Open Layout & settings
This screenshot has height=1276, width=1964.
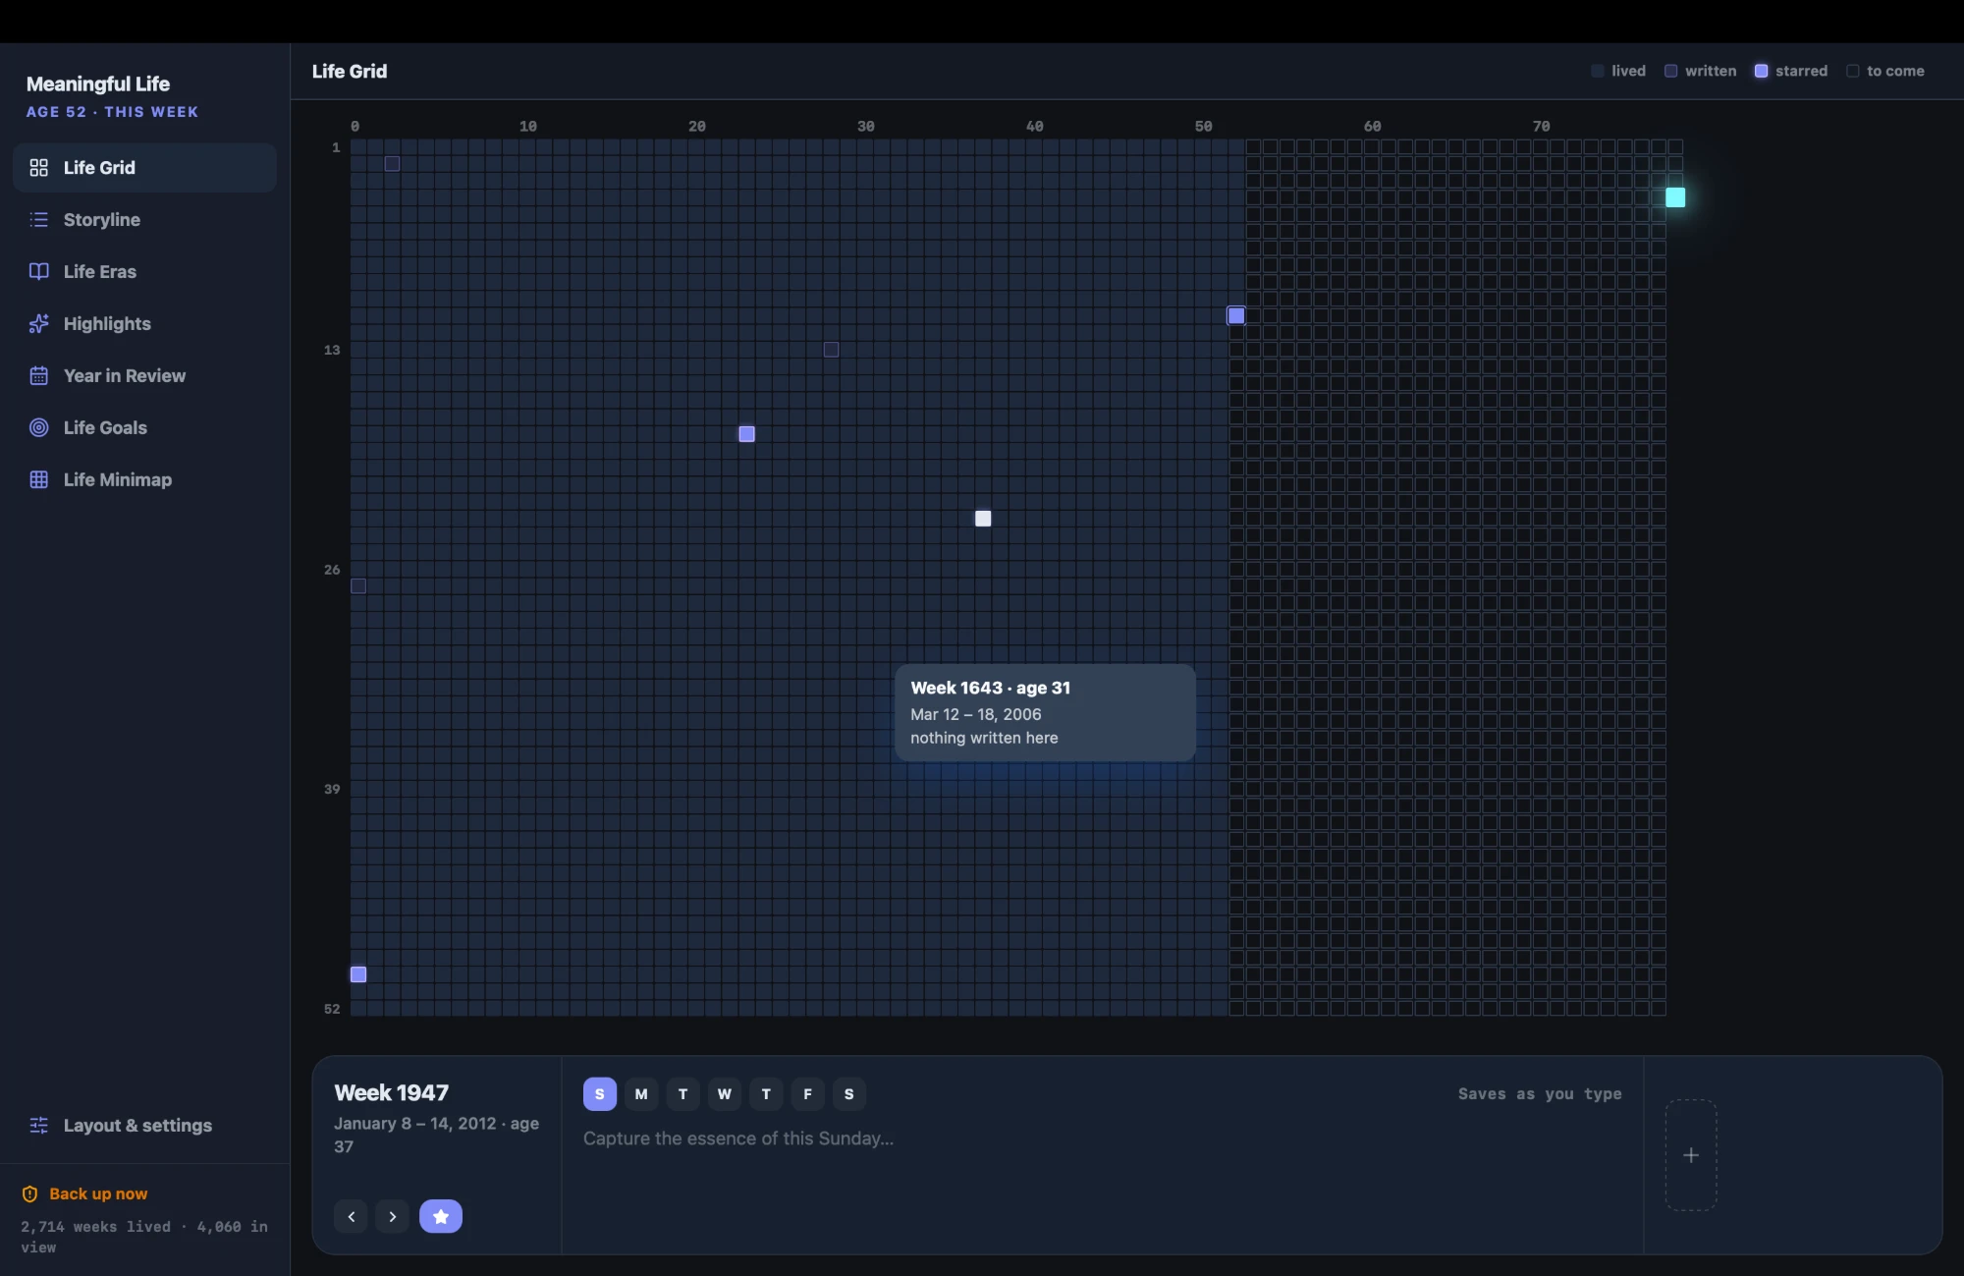[x=145, y=1126]
